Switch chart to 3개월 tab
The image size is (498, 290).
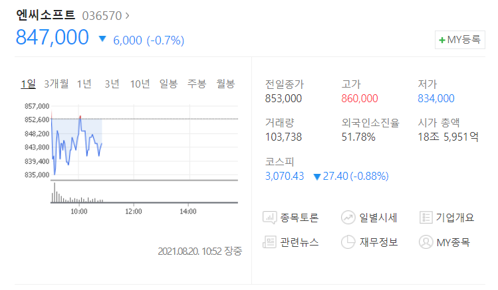point(57,84)
